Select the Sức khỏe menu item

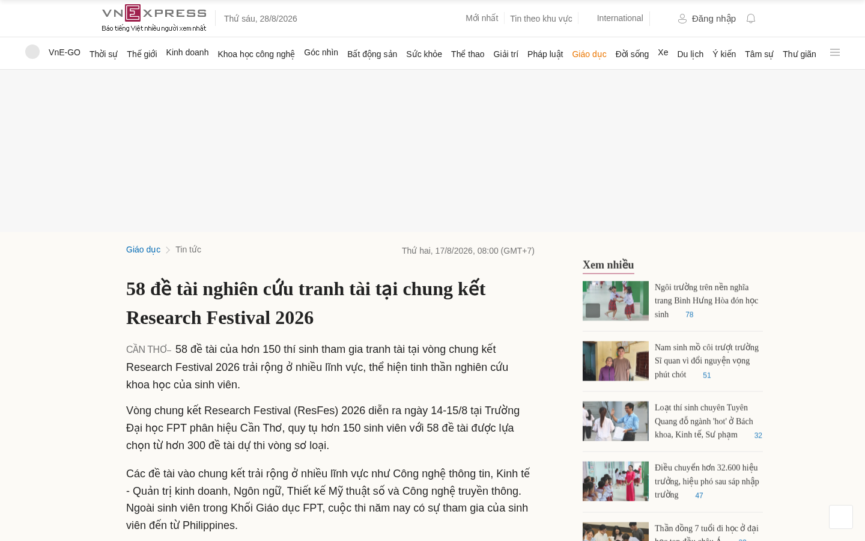424,54
